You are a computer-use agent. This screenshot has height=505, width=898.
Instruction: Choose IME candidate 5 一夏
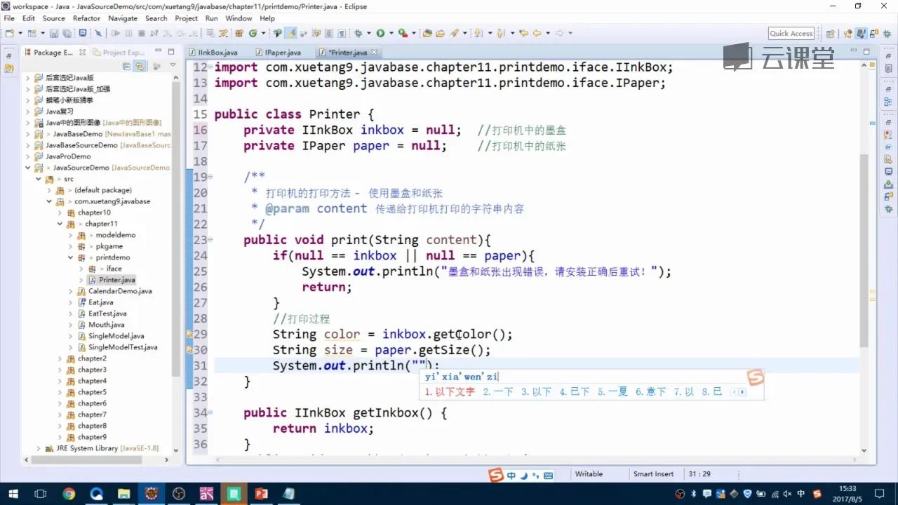tap(613, 392)
